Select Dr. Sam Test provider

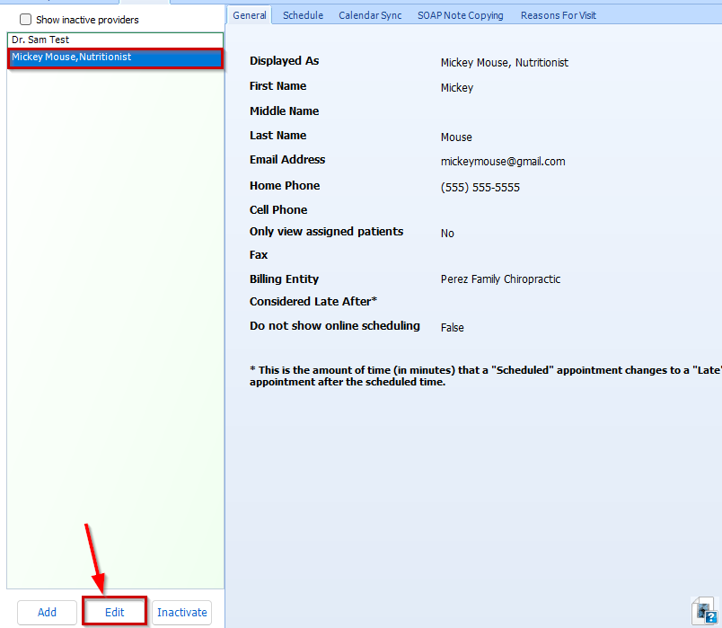click(x=40, y=40)
